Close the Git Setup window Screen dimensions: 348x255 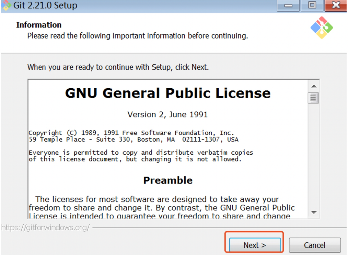click(336, 5)
